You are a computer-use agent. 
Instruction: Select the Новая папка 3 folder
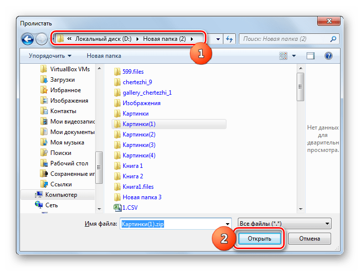[x=138, y=197]
